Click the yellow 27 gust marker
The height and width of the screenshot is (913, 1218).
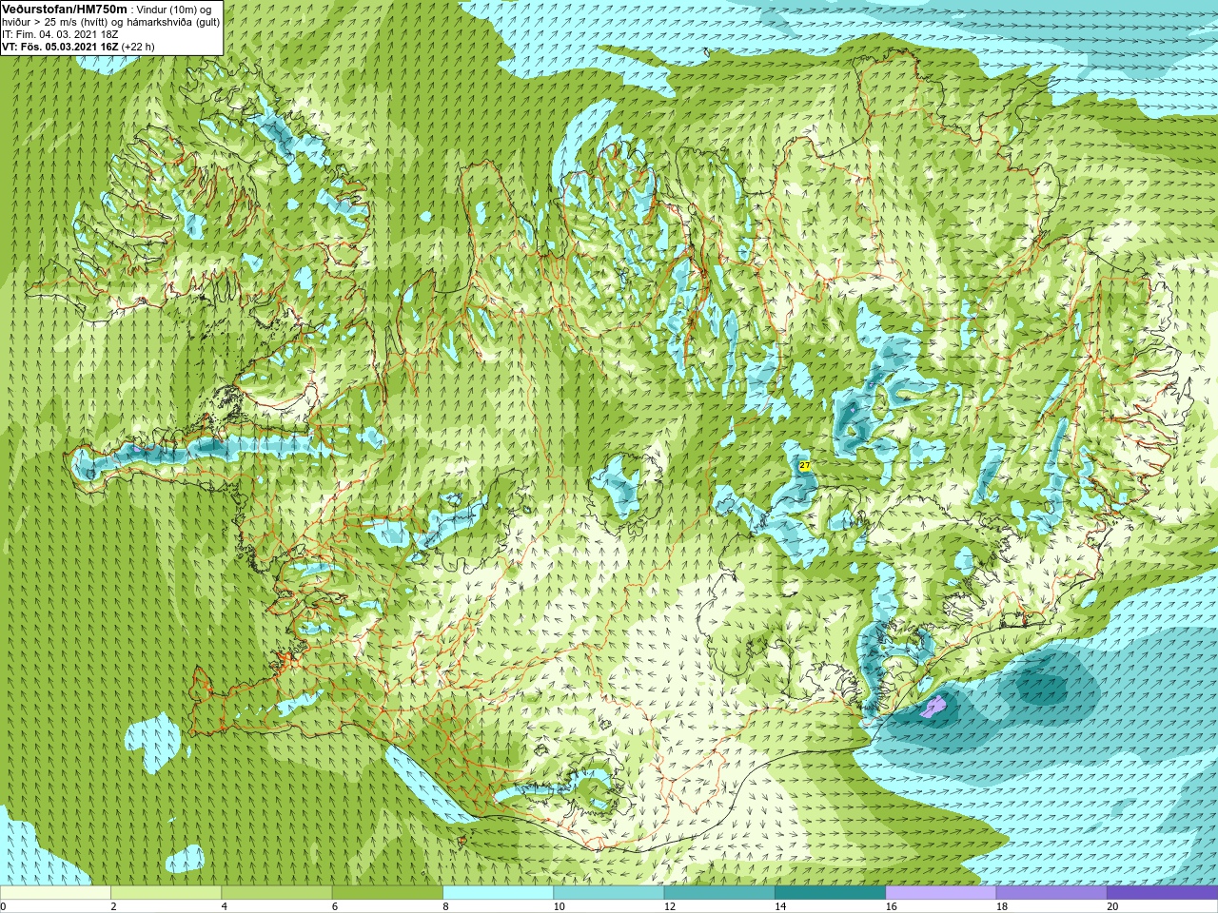click(804, 466)
